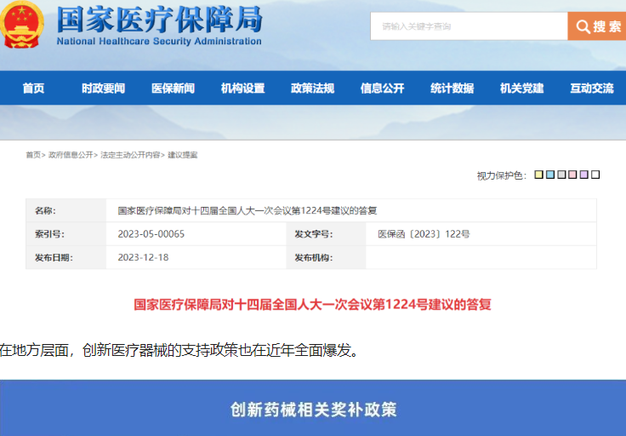Viewport: 626px width, 436px height.
Task: Click the blue 创新药械相关奖补政策 banner
Action: 313,408
